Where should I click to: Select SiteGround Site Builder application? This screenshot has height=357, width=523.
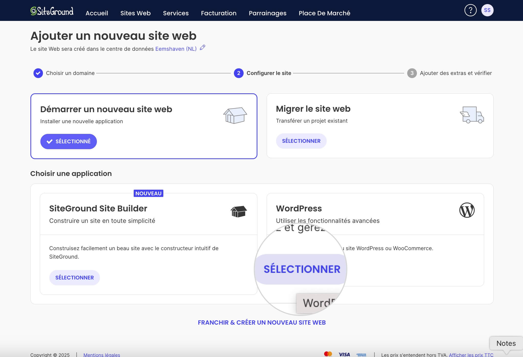(74, 278)
